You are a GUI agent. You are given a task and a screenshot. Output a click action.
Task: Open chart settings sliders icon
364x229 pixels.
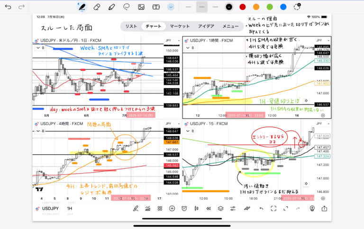pos(233,208)
